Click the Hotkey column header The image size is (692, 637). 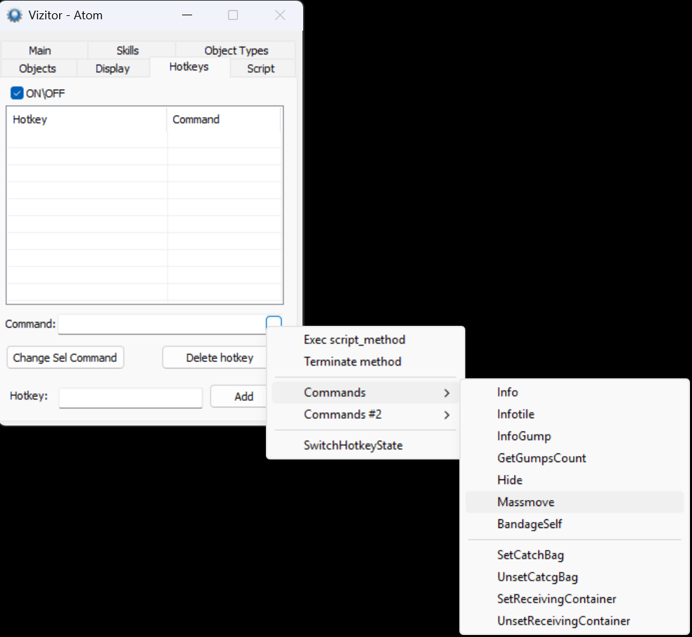point(87,119)
